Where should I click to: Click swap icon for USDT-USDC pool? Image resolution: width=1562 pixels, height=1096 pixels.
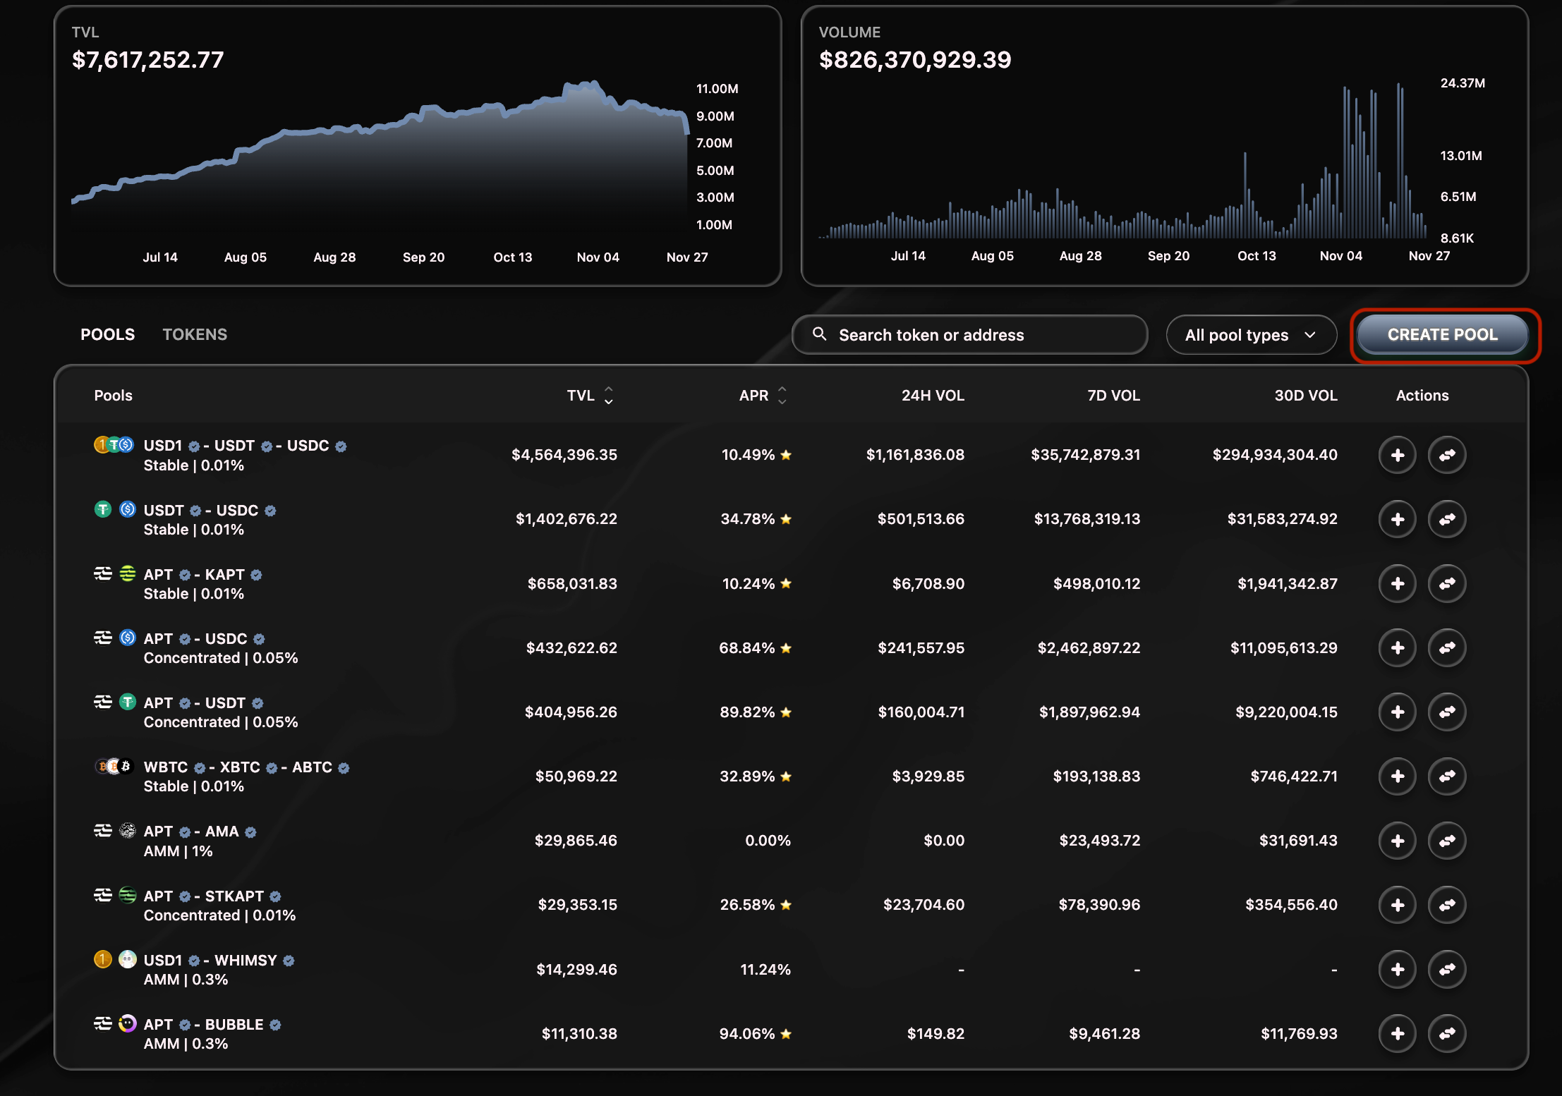[1446, 519]
